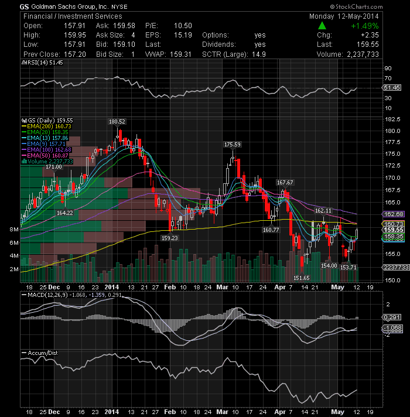Click the Options yes value
The height and width of the screenshot is (417, 410).
coord(260,35)
